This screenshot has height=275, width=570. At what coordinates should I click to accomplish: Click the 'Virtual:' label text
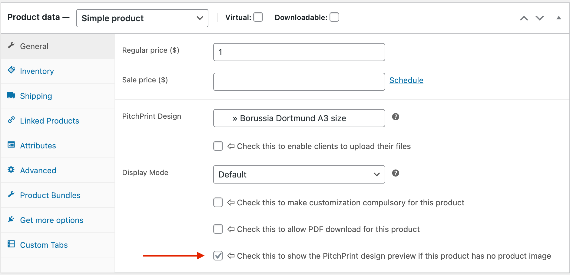[238, 18]
